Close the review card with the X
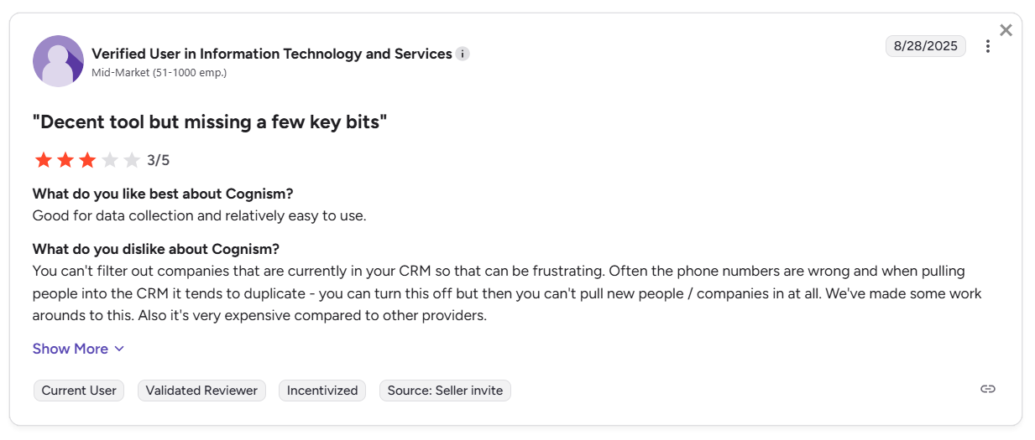The image size is (1035, 440). pyautogui.click(x=1006, y=30)
